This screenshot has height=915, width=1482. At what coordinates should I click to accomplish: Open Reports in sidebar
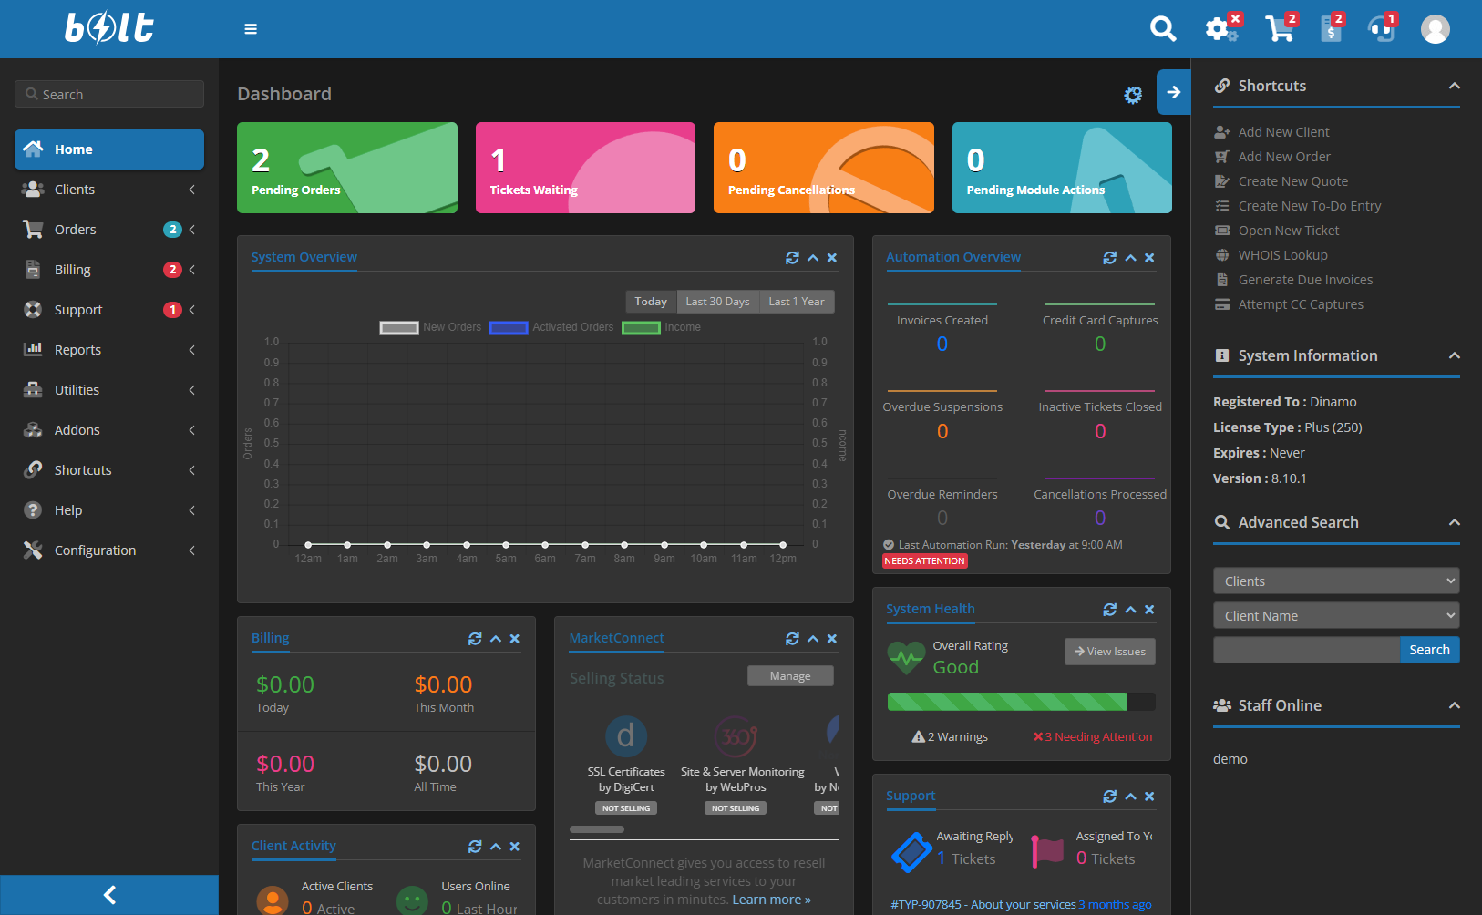click(x=109, y=350)
